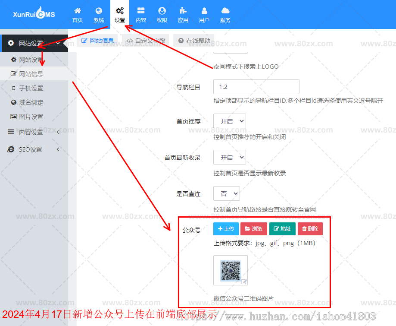Click inside the 导航栏目 input field
Viewport: 396px width, 326px height.
pyautogui.click(x=256, y=87)
